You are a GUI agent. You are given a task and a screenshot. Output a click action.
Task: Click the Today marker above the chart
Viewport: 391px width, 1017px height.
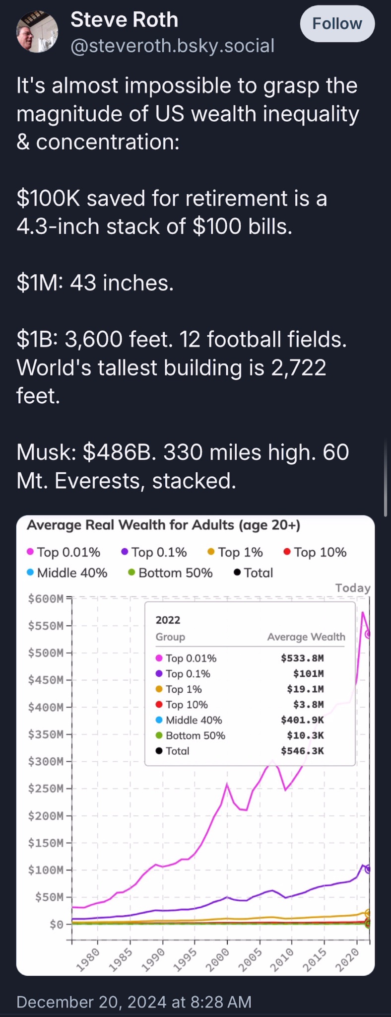click(353, 588)
